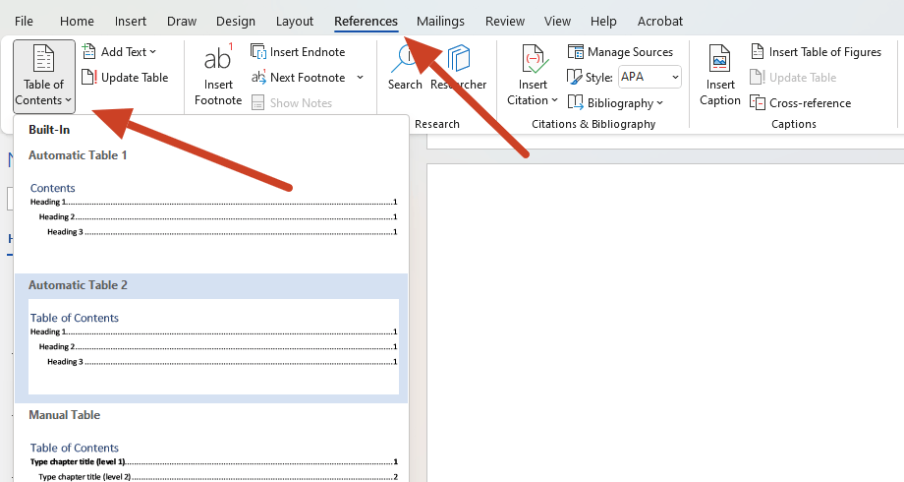Viewport: 904px width, 482px height.
Task: Pick the Manual Table option
Action: (x=211, y=444)
